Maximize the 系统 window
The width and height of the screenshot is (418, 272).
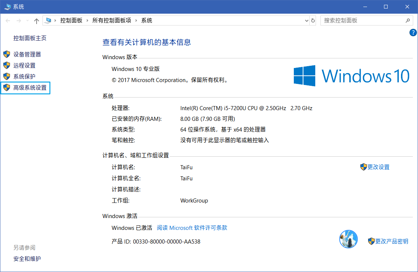[x=386, y=7]
